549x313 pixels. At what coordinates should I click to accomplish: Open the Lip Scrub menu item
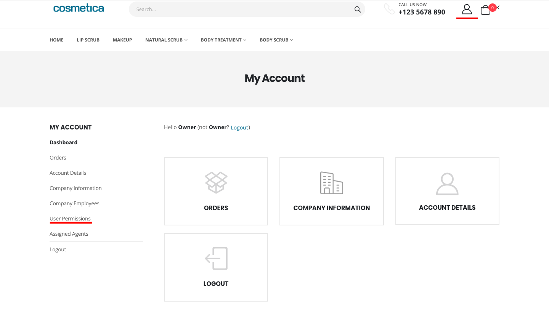(88, 40)
